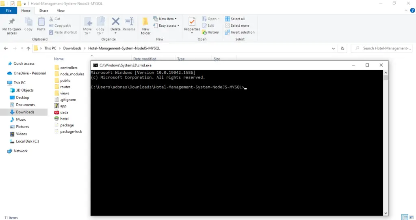Switch to large icons view toggle
This screenshot has width=416, height=220.
tap(411, 217)
